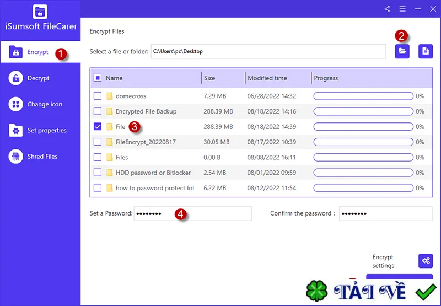Toggle the select-all checkbox in header
This screenshot has width=441, height=306.
(x=98, y=78)
